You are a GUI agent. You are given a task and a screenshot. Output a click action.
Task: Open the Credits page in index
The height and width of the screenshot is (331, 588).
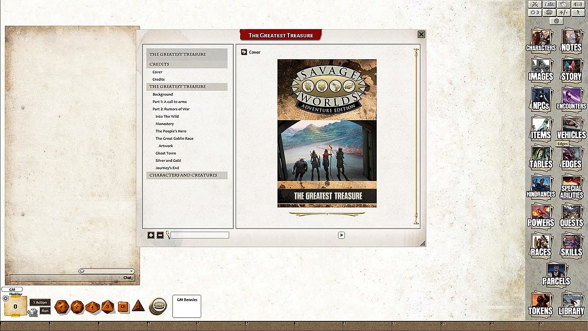click(x=158, y=80)
